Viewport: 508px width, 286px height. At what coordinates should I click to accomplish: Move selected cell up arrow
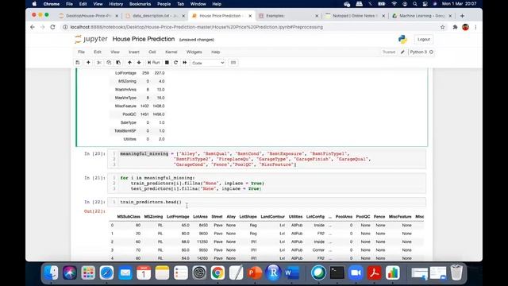pos(129,63)
